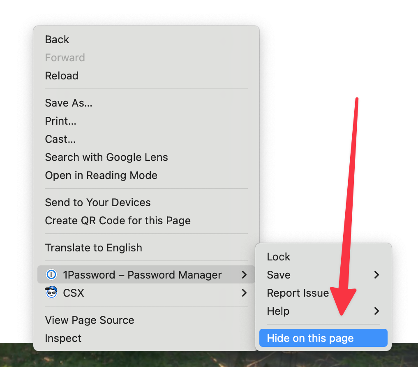The image size is (418, 367).
Task: Open the Help submenu arrow
Action: pyautogui.click(x=376, y=311)
